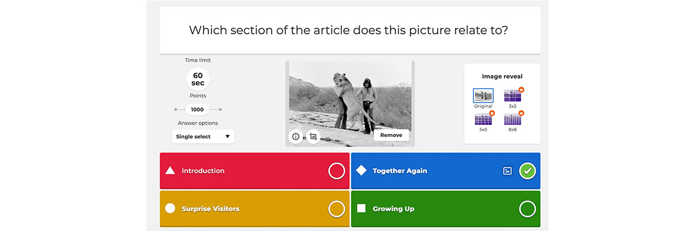Remove the lion picture
The width and height of the screenshot is (694, 231).
point(391,135)
